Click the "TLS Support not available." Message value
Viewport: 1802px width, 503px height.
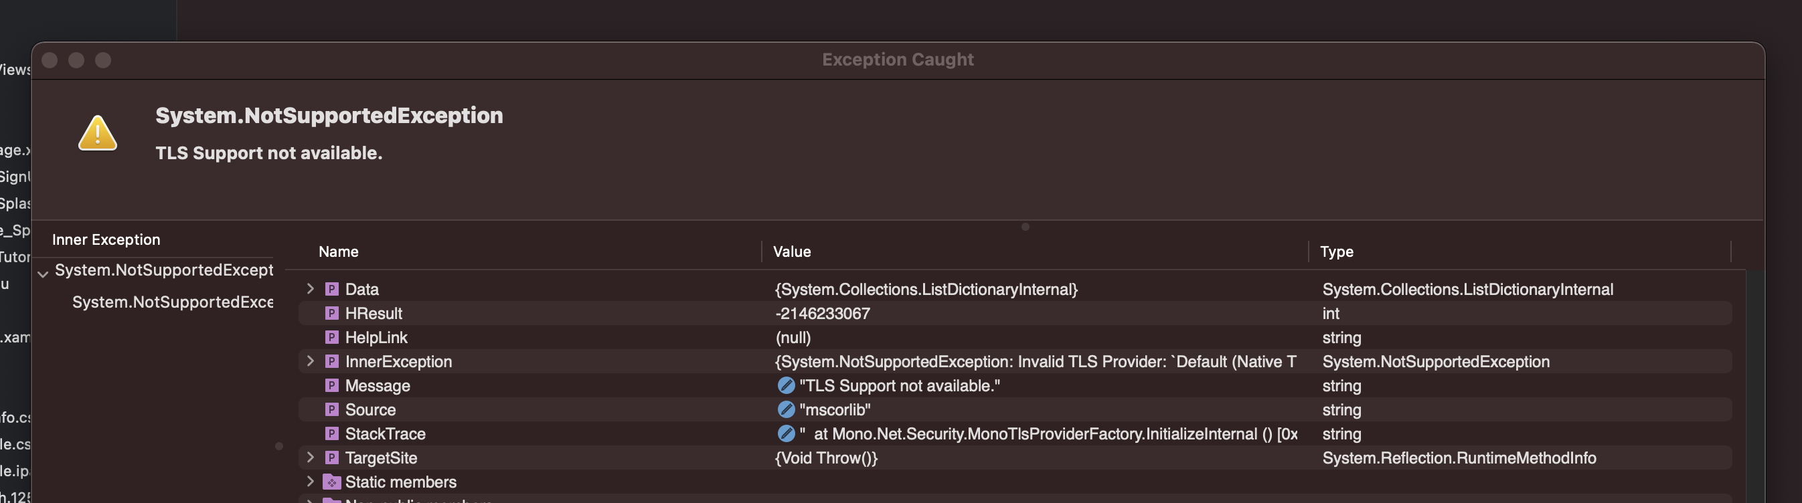(x=900, y=386)
